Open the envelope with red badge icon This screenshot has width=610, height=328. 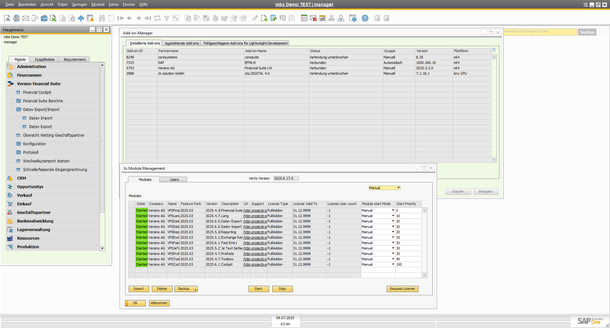313,18
